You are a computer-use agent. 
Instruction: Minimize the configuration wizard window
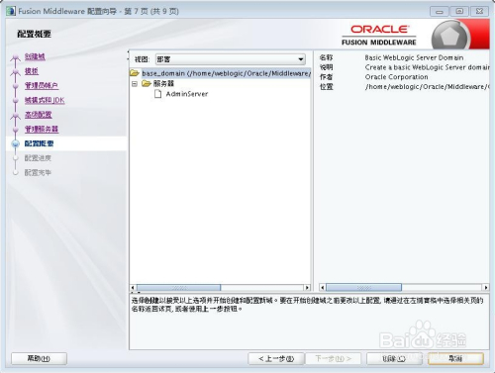click(x=440, y=11)
